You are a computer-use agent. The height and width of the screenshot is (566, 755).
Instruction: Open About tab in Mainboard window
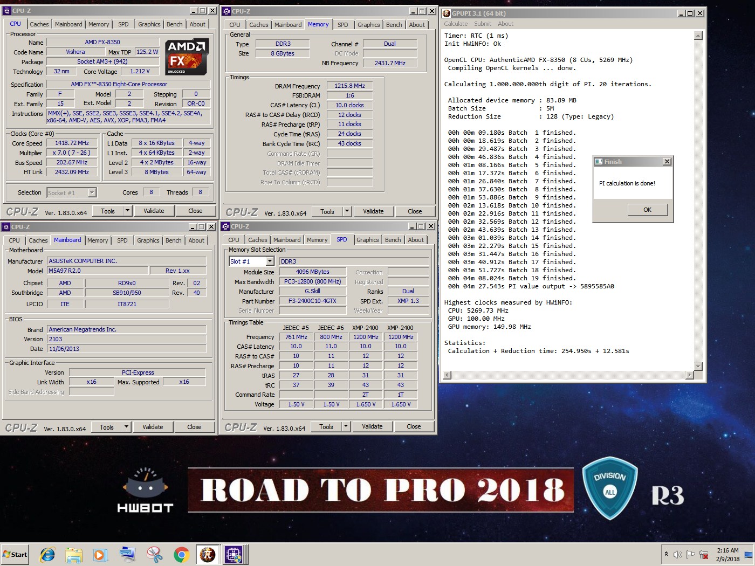point(196,240)
